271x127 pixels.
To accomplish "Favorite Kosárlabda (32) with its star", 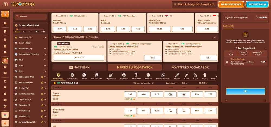I will [42, 82].
